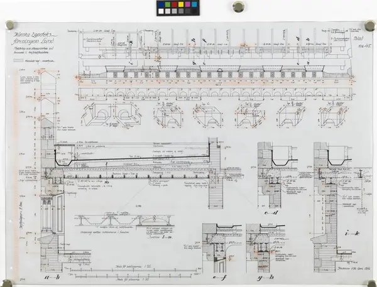Viewport: 377px width, 287px height.
Task: Pick the white swatch on the chart
Action: pyautogui.click(x=161, y=11)
